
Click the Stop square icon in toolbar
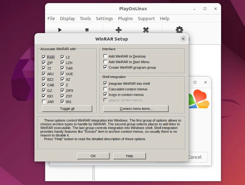point(87,30)
